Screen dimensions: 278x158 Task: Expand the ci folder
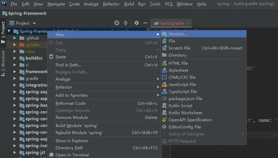15,65
